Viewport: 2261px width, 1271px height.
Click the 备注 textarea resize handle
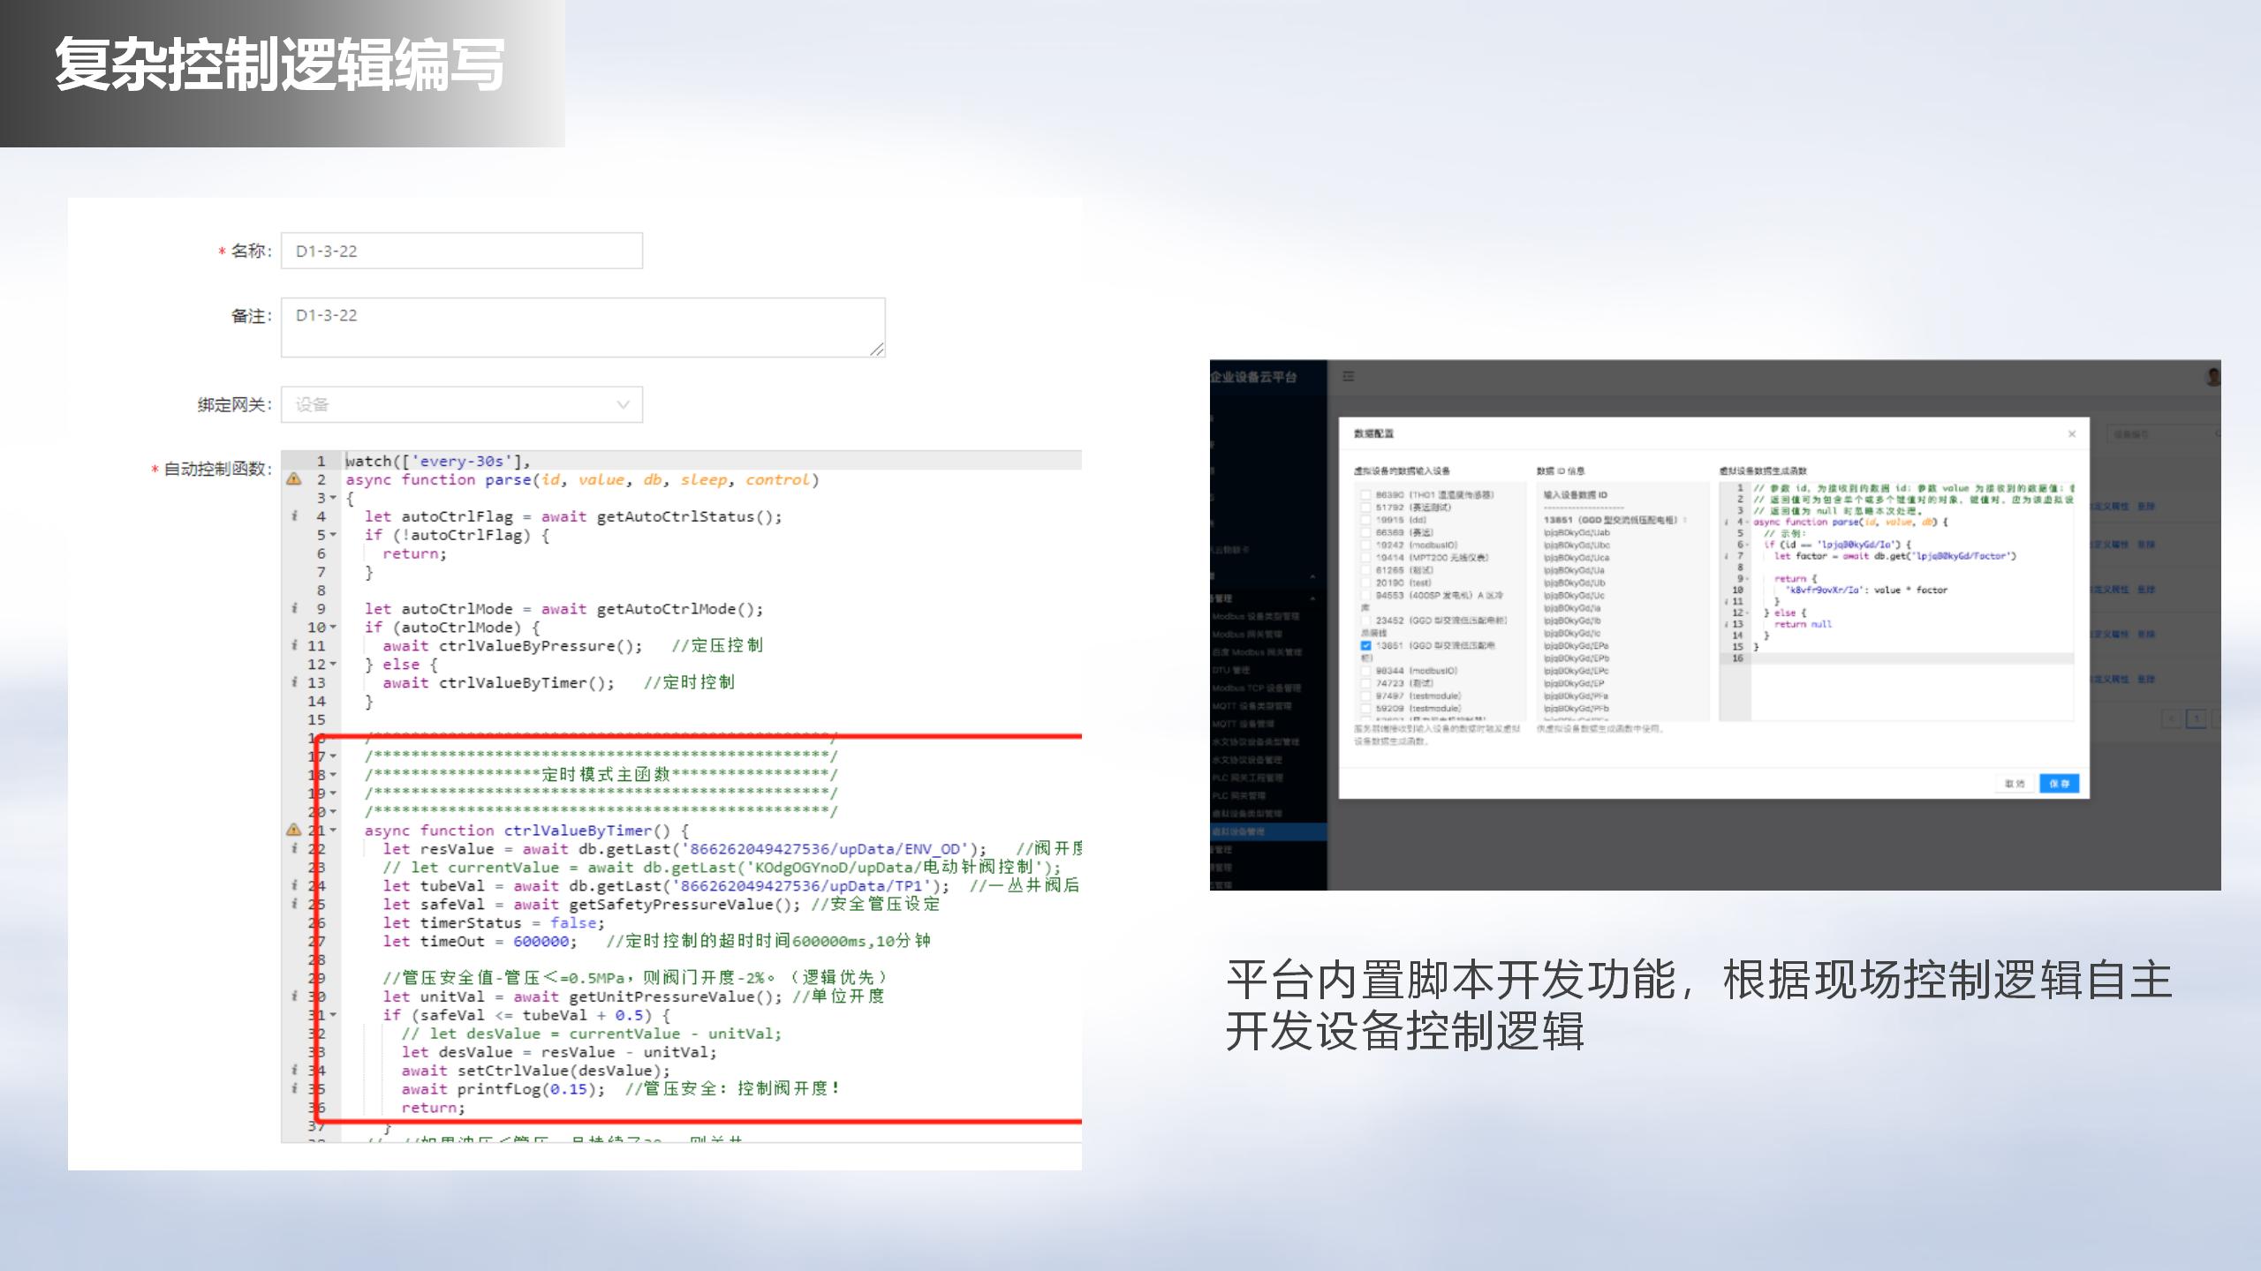[876, 350]
